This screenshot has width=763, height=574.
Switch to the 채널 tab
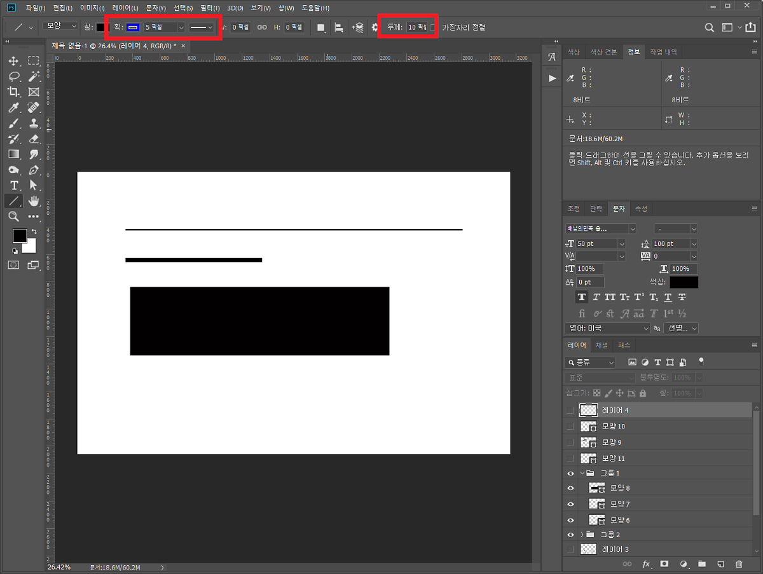coord(601,345)
